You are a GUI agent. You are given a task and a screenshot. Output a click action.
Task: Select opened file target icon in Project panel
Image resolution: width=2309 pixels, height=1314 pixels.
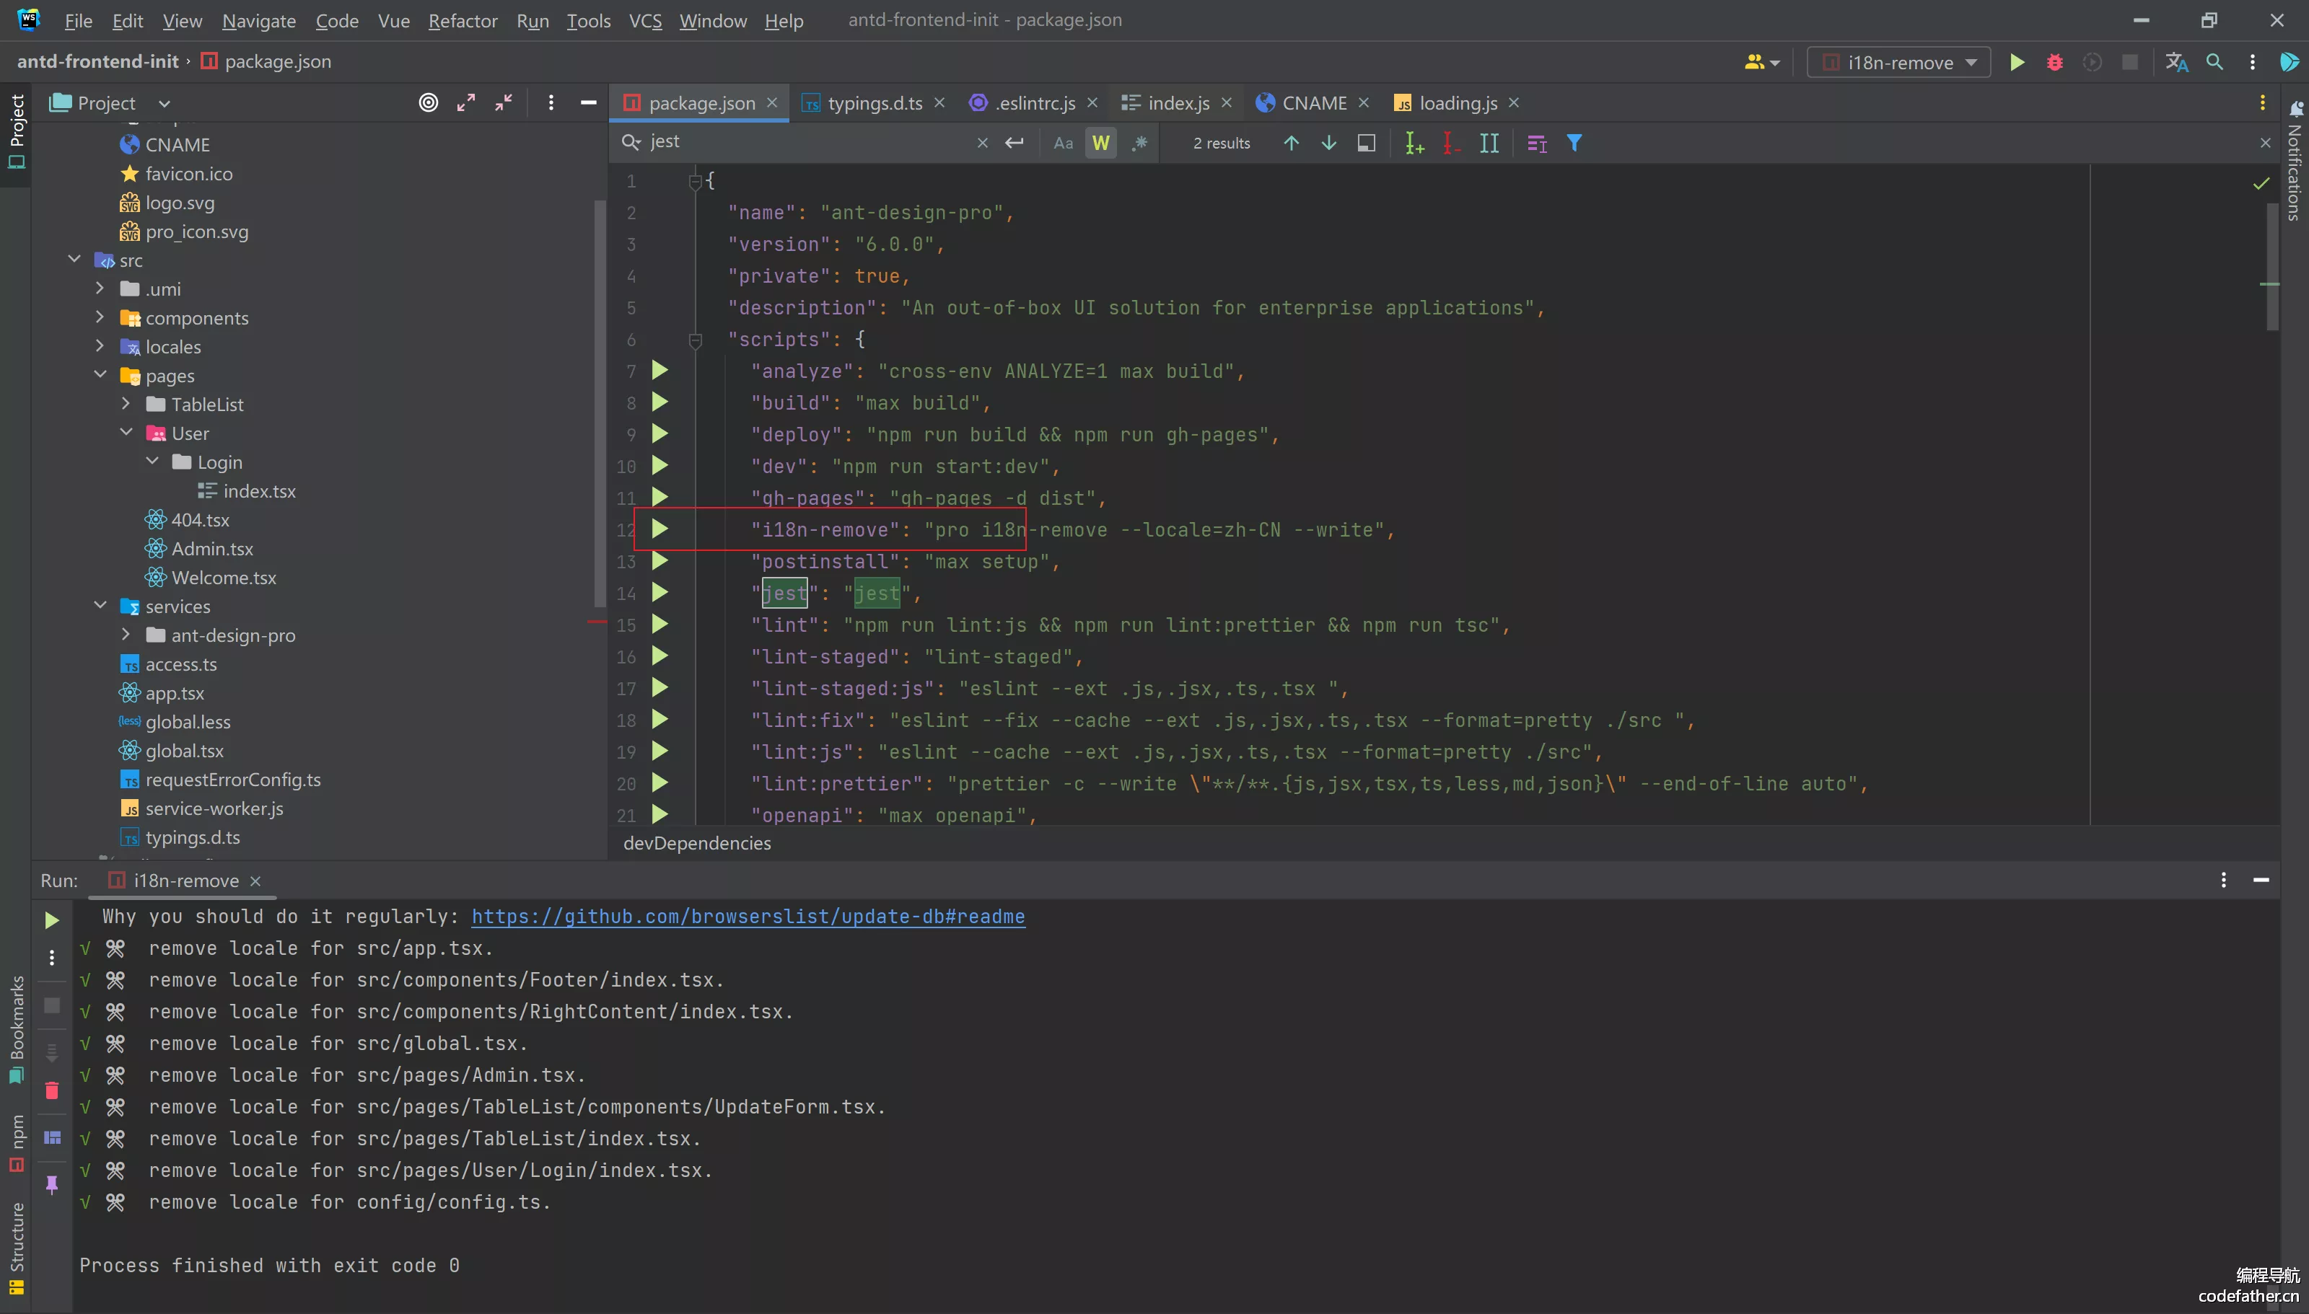429,103
